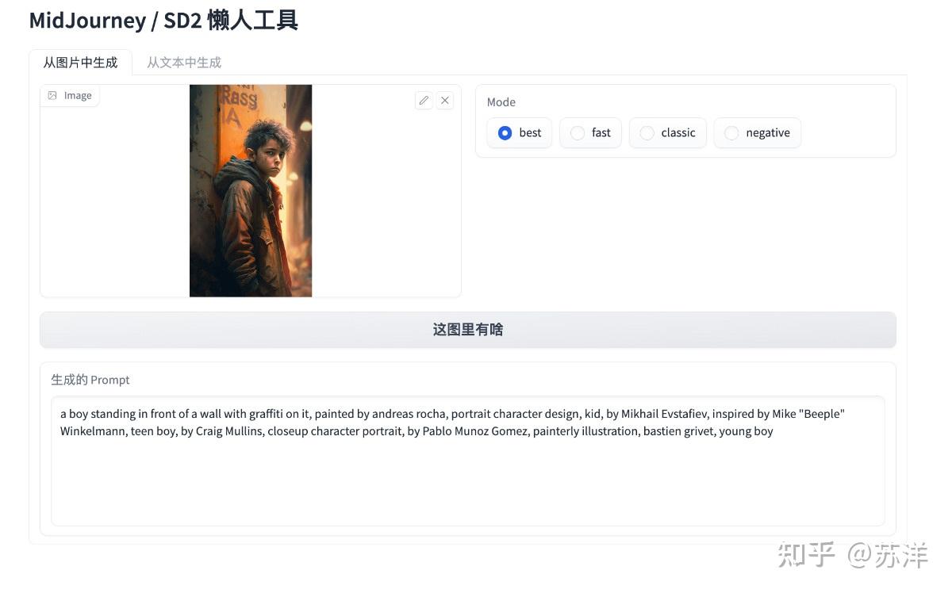Select the negative mode radio button
952x593 pixels.
pyautogui.click(x=731, y=133)
